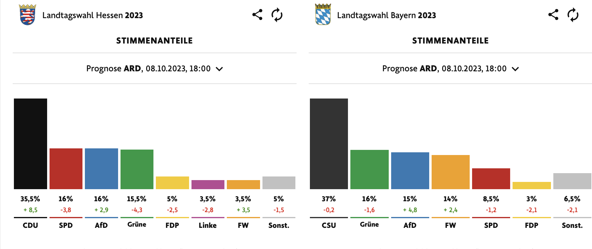Screen dimensions: 592x249
Task: Click the blue AfD bar in Hessen
Action: click(x=101, y=169)
